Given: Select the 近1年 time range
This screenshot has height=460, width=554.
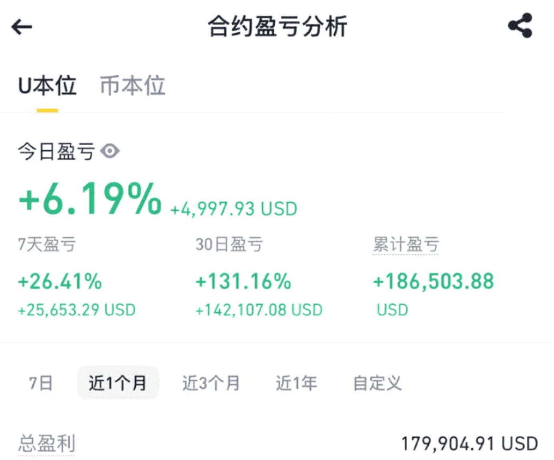Looking at the screenshot, I should click(x=296, y=383).
